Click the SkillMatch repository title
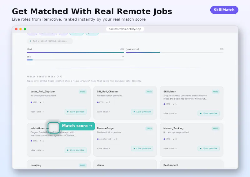This screenshot has width=250, height=177. tap(170, 91)
